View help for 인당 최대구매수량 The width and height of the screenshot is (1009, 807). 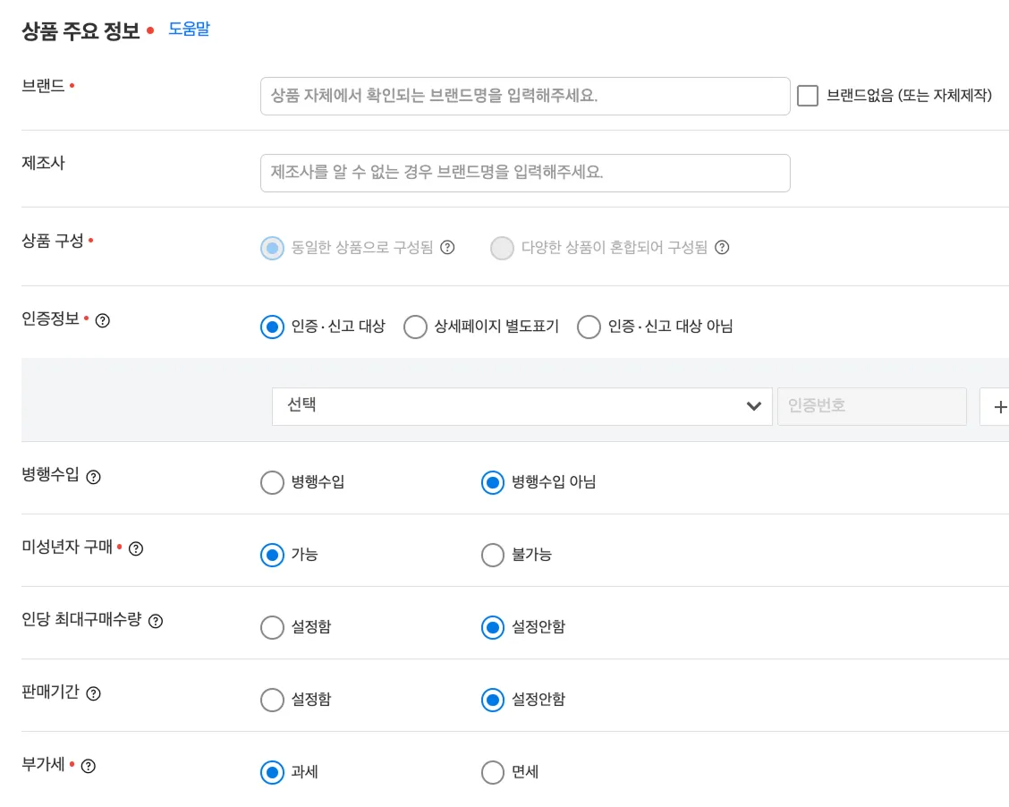coord(156,621)
